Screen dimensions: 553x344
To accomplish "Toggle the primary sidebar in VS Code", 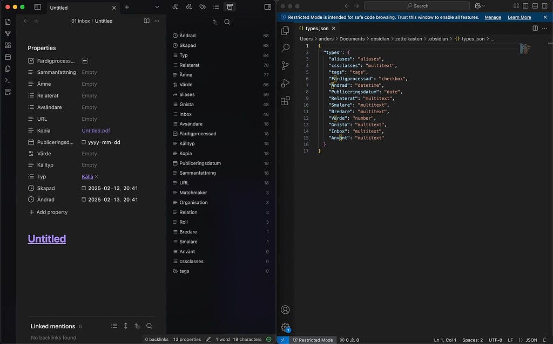I will pos(525,5).
